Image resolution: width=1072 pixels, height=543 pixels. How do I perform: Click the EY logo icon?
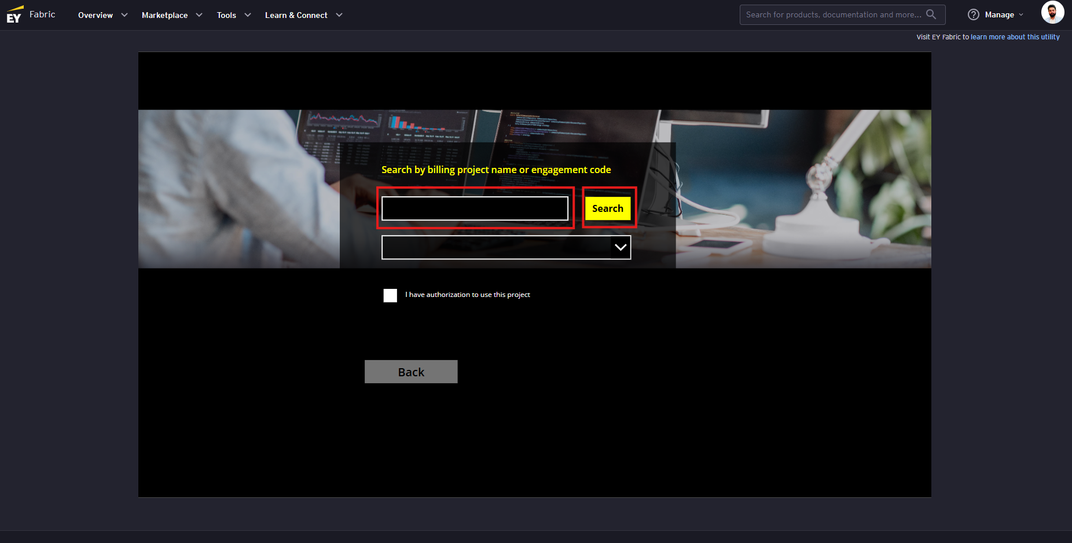coord(14,14)
